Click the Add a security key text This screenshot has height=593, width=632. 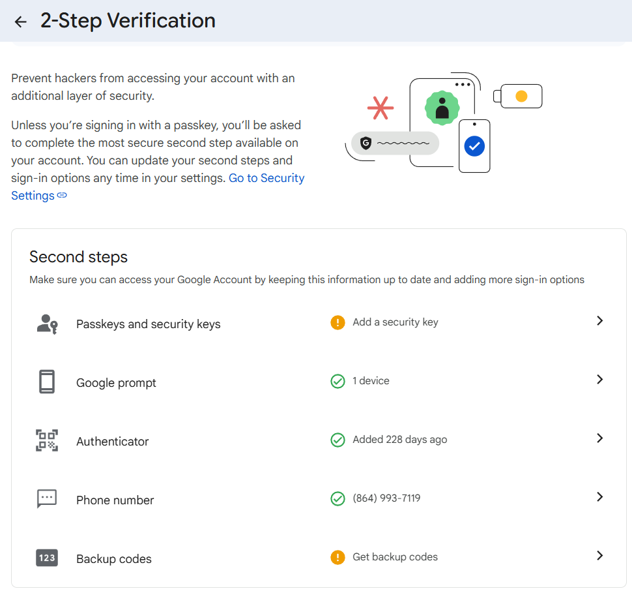[395, 322]
